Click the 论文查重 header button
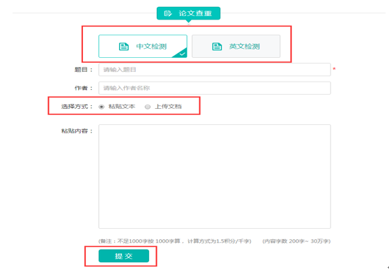Viewport: 389px width, 272px height. point(188,13)
